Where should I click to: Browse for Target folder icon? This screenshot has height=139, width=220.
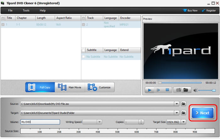[x=183, y=113]
